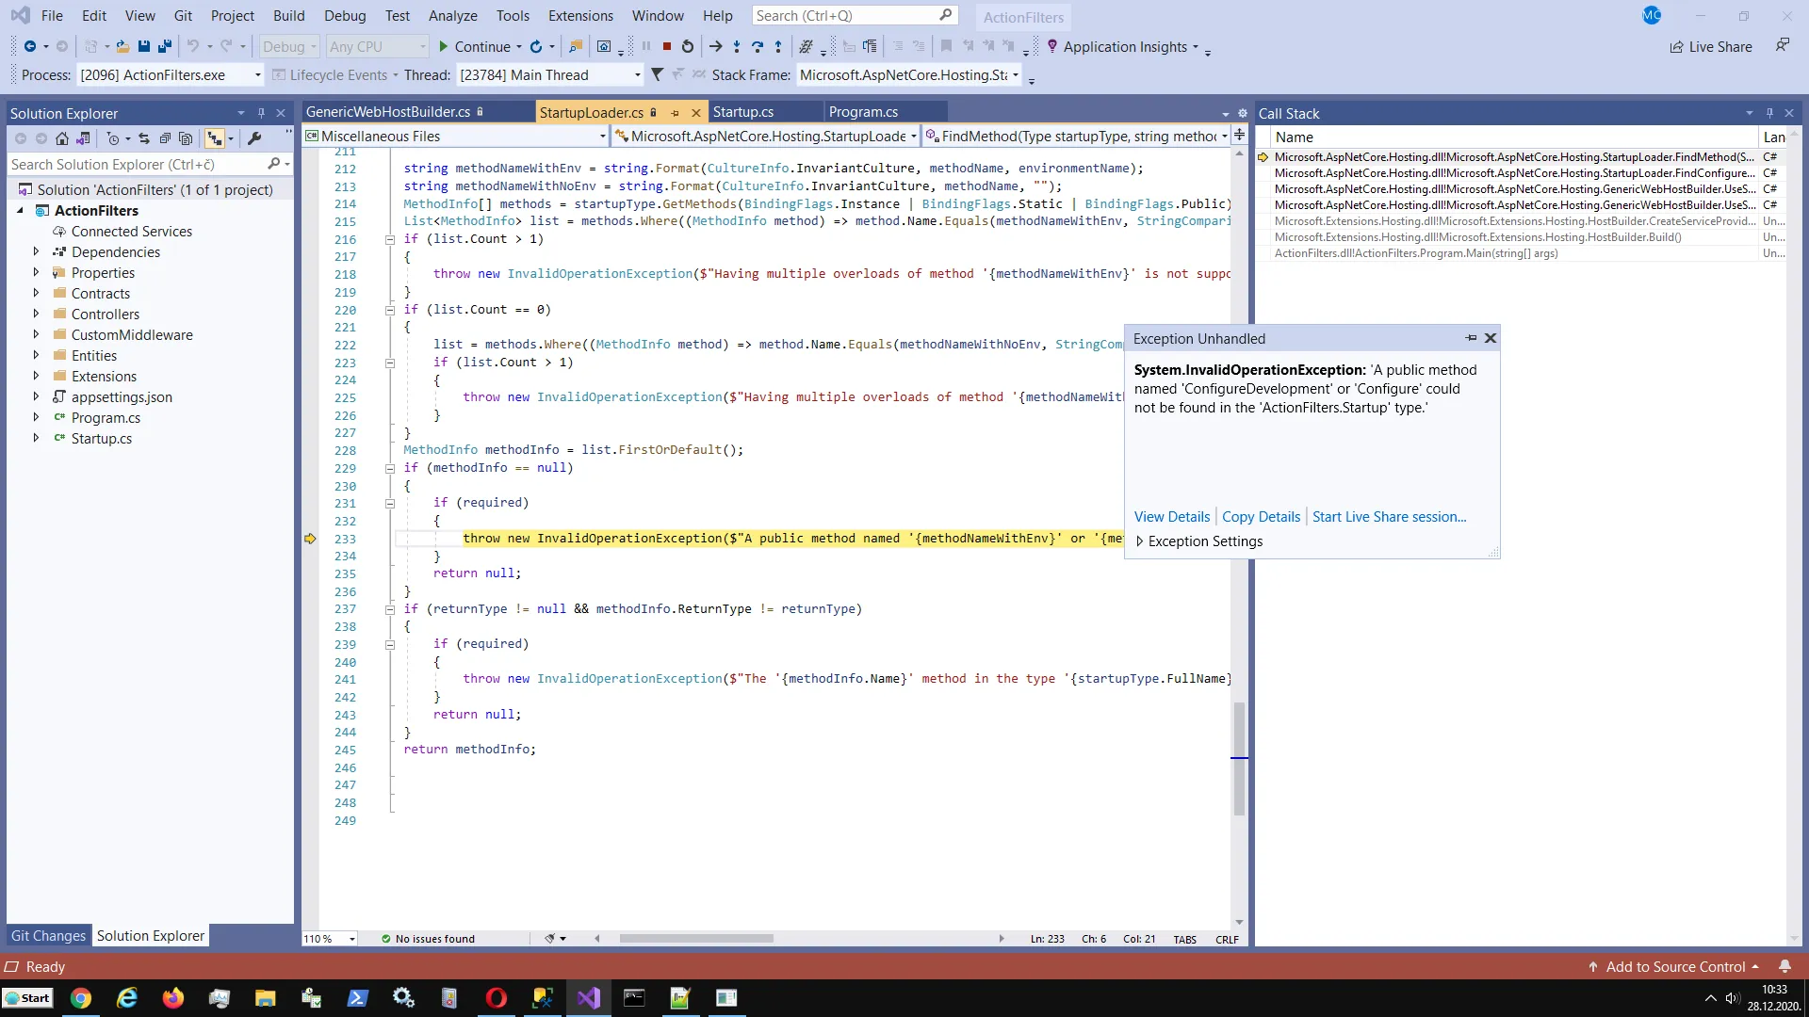
Task: Expand Exception Settings section
Action: [1140, 541]
